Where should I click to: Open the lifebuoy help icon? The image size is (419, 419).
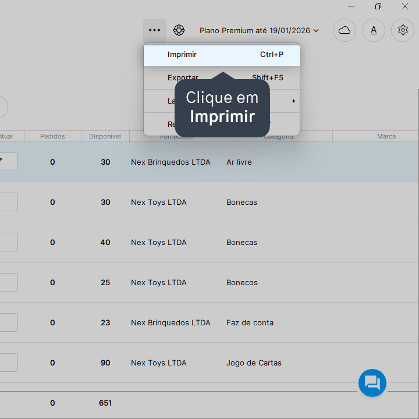click(x=179, y=30)
